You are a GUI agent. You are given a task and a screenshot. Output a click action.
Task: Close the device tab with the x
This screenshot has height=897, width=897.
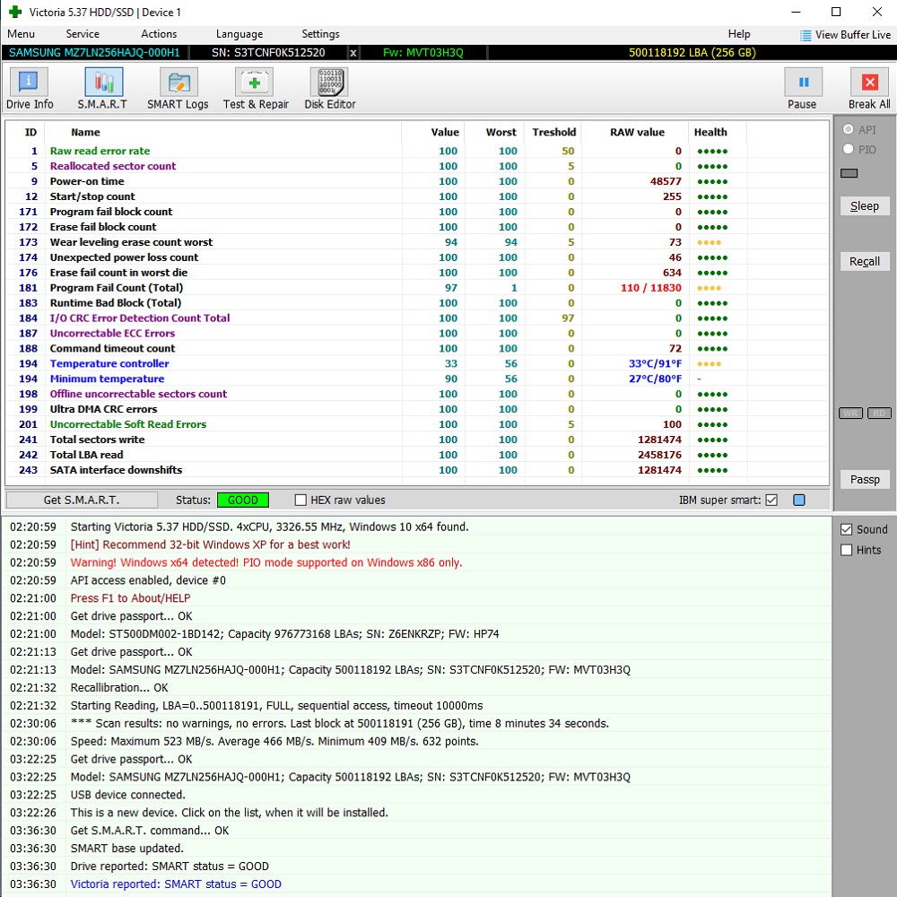coord(353,53)
